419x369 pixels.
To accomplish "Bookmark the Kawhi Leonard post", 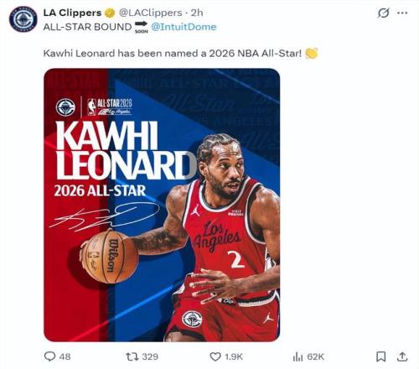I will click(x=381, y=356).
